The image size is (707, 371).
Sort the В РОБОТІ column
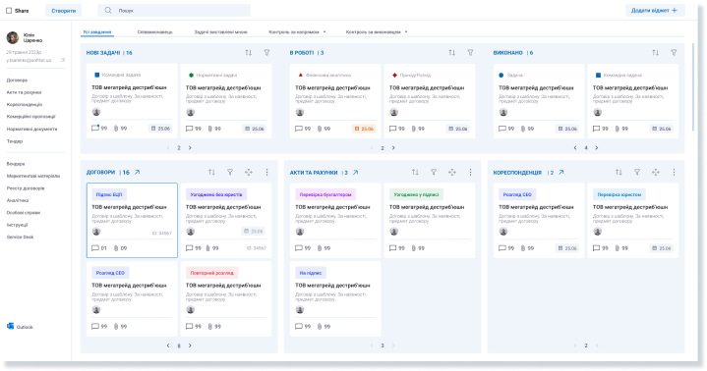point(451,53)
